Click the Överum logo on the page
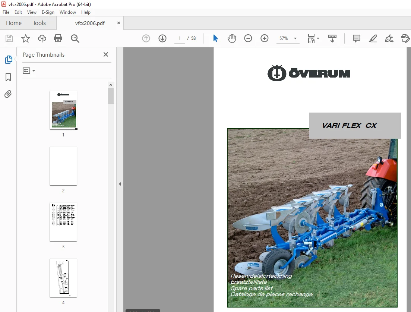The width and height of the screenshot is (411, 312). click(x=309, y=73)
